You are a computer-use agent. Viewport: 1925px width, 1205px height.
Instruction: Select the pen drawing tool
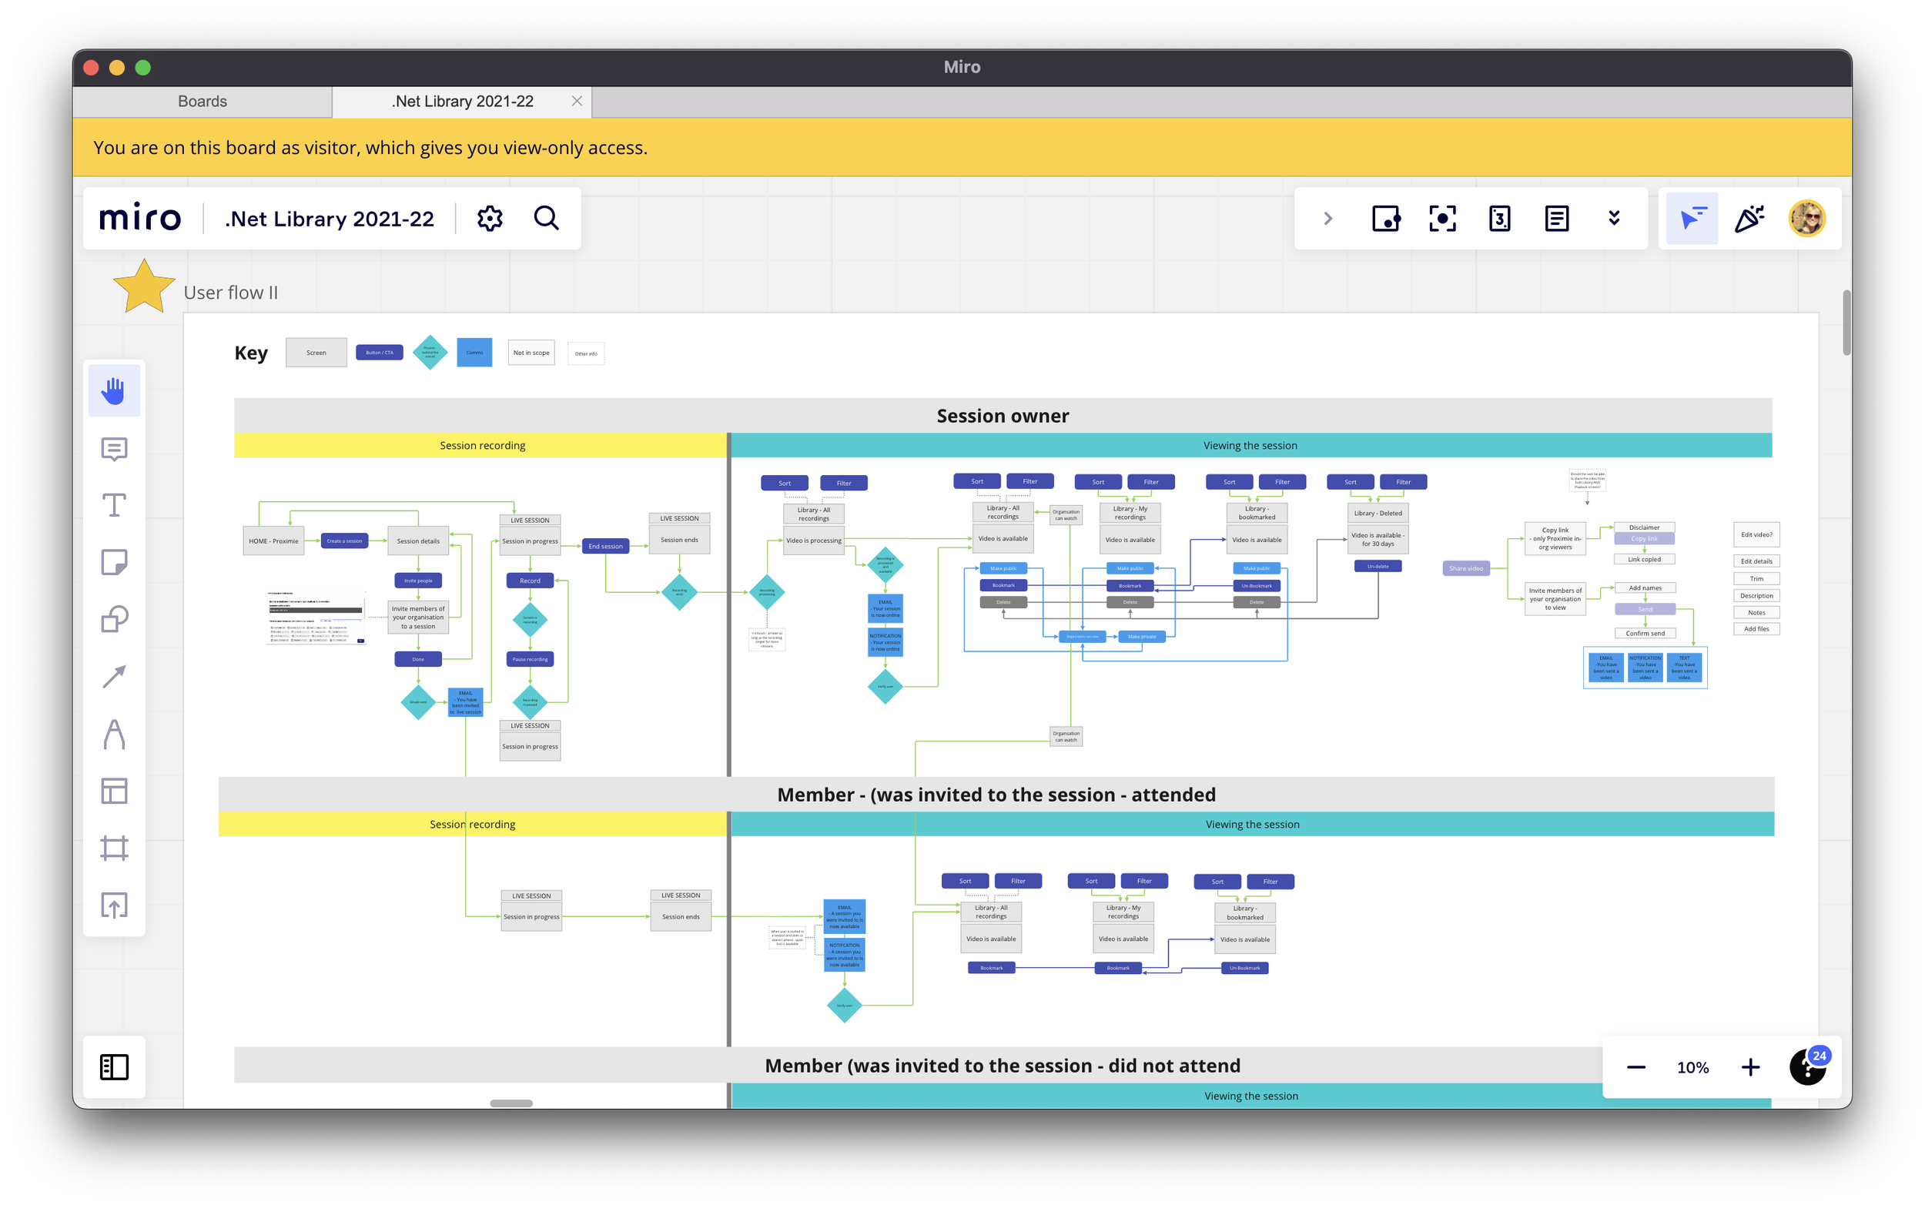click(x=114, y=734)
